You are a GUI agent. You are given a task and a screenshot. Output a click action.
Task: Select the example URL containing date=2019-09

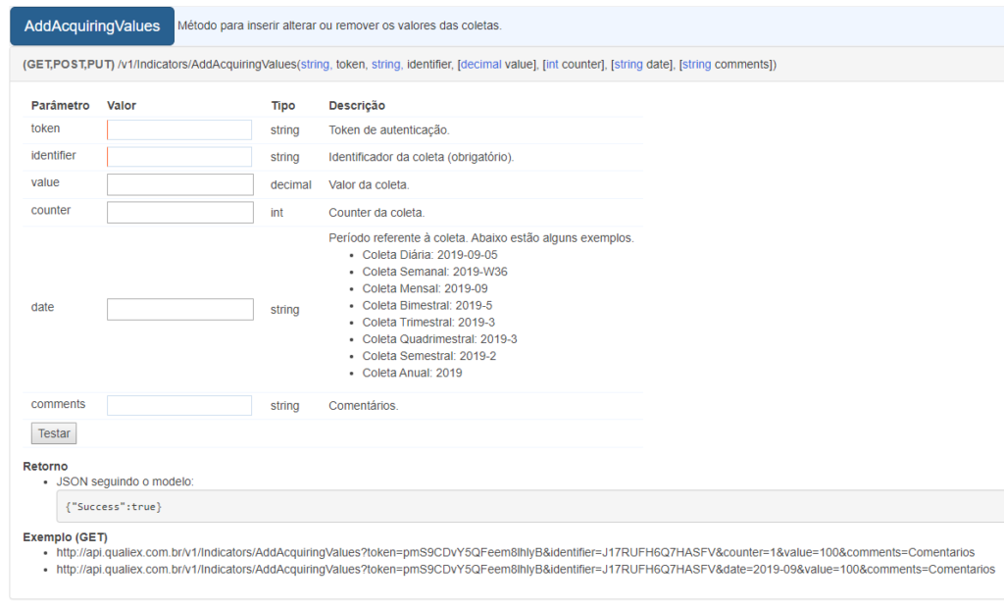click(526, 569)
